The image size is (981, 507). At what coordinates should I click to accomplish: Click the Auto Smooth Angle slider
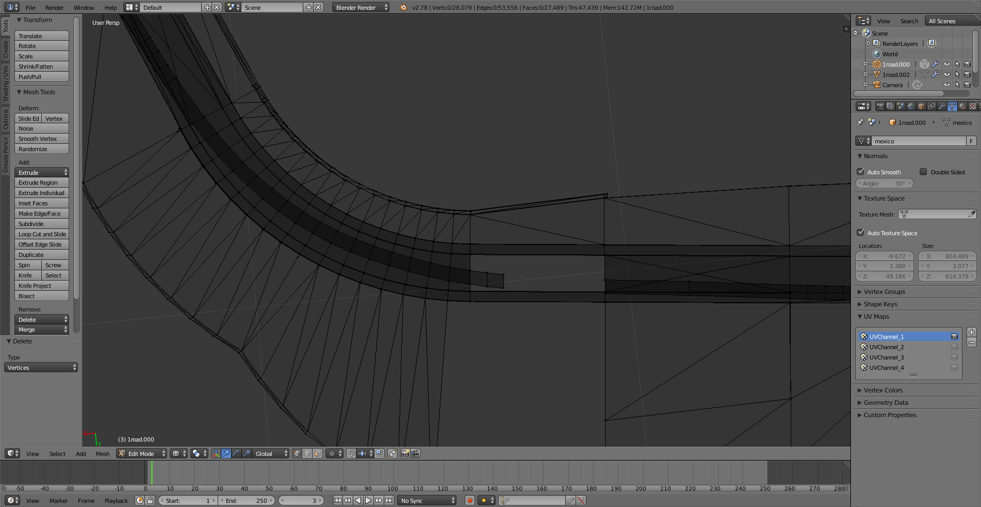click(885, 184)
